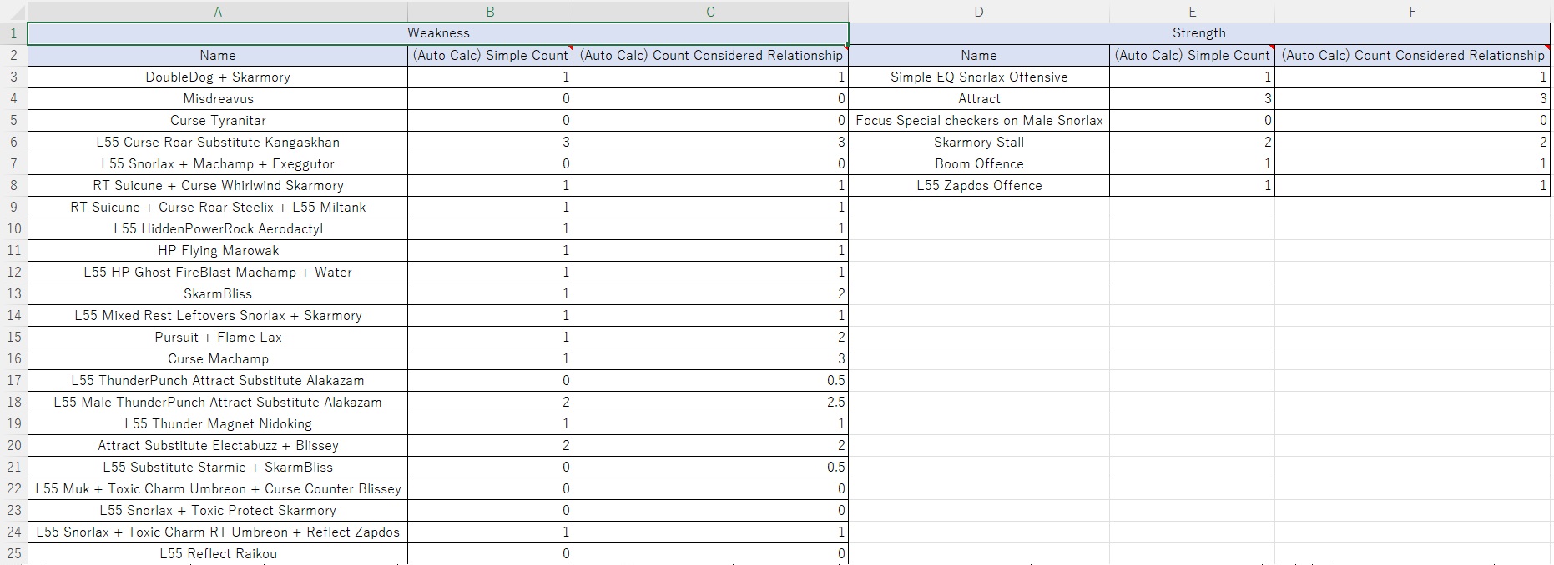Select Attract simple count value in column E
The image size is (1554, 565).
pyautogui.click(x=1192, y=98)
